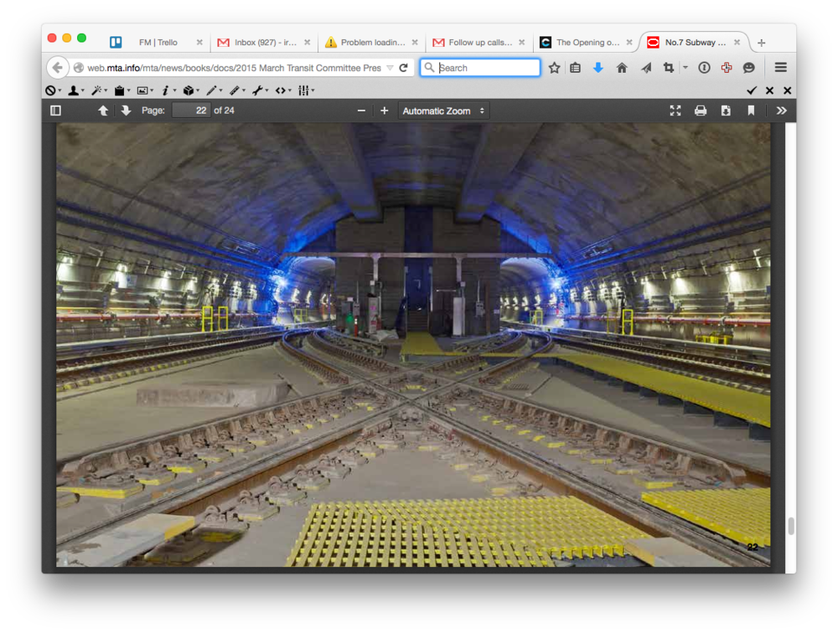Toggle the PDF sidebar panel
The height and width of the screenshot is (633, 838).
point(55,110)
